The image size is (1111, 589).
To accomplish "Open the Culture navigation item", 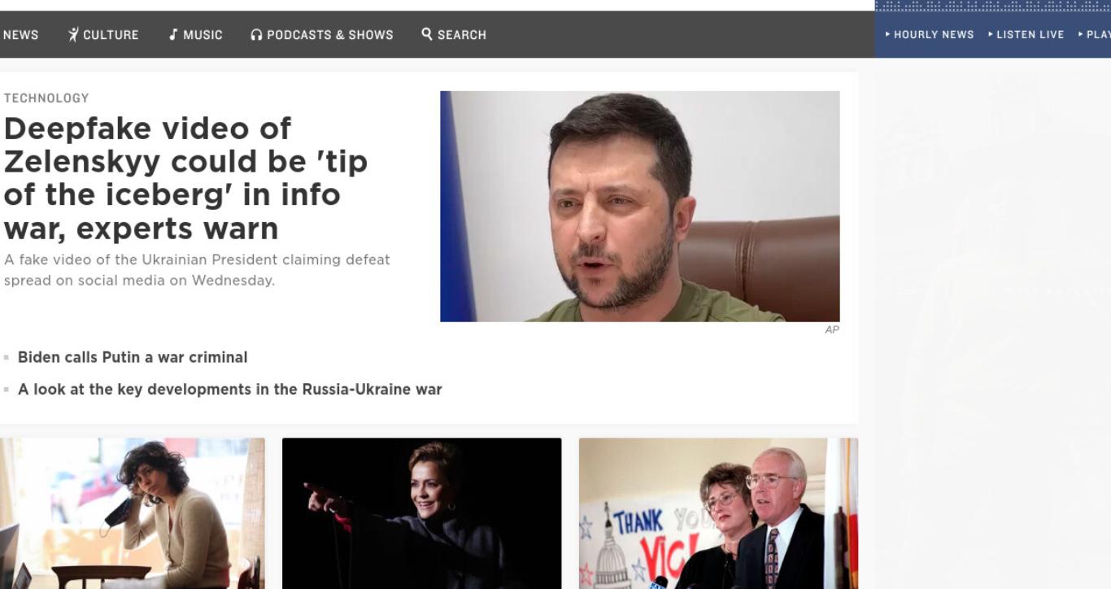I will pyautogui.click(x=103, y=35).
